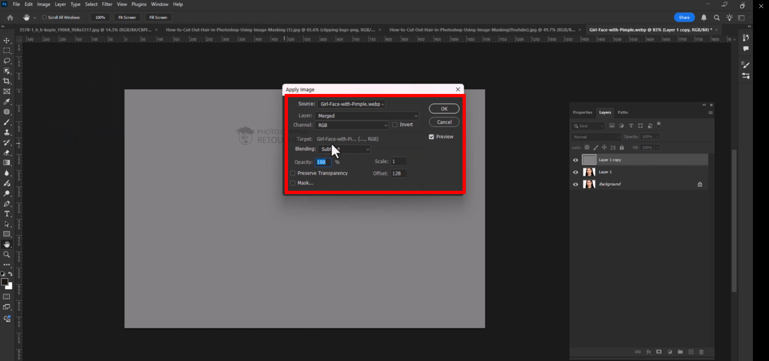The image size is (769, 361).
Task: Switch to the Paths tab
Action: [x=623, y=112]
